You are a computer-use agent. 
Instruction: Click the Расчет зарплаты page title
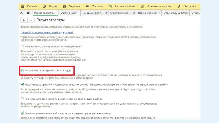click(x=51, y=20)
